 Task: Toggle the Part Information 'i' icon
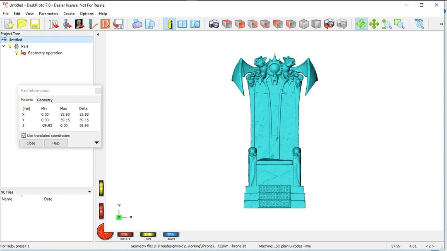170,24
